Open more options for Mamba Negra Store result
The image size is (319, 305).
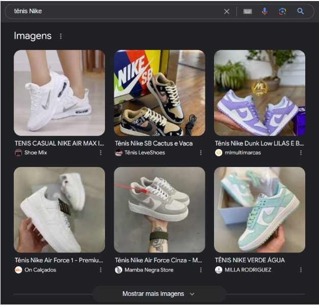[201, 270]
